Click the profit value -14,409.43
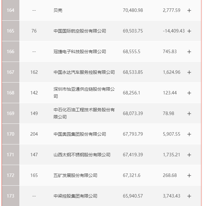This screenshot has width=203, height=206. [x=174, y=31]
